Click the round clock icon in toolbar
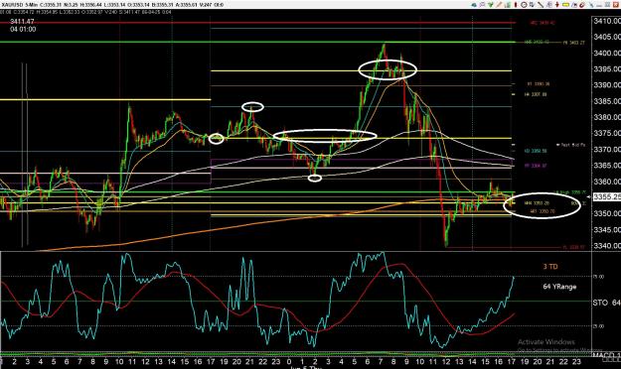Viewport: 621px width, 369px height. point(524,5)
